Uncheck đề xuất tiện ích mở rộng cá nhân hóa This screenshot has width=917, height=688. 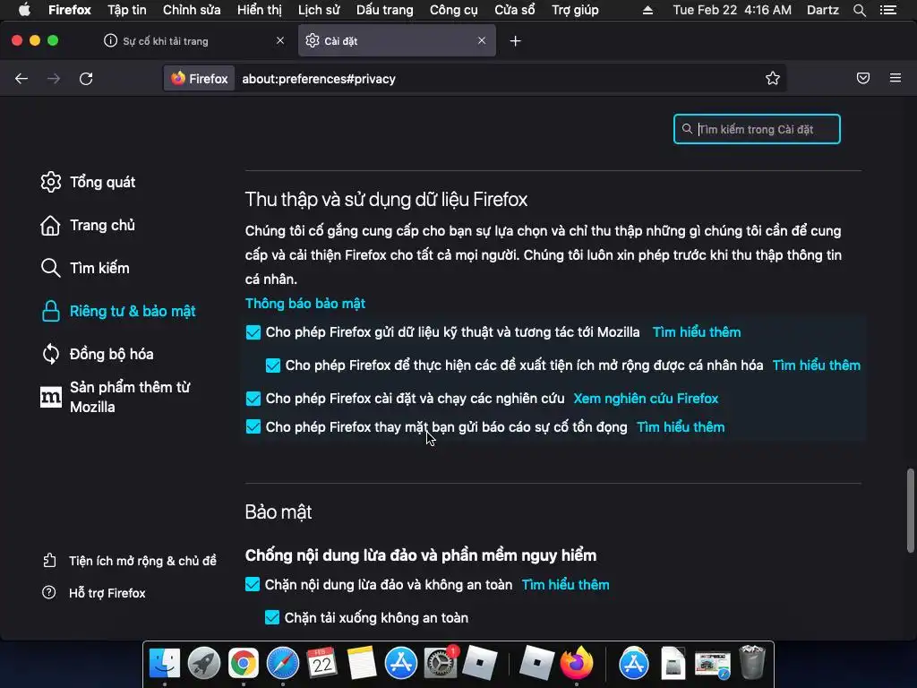[x=273, y=365]
